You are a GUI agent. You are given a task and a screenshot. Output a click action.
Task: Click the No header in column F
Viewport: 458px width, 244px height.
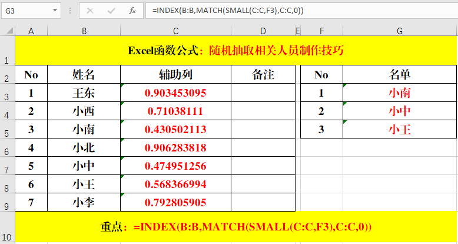(x=321, y=74)
